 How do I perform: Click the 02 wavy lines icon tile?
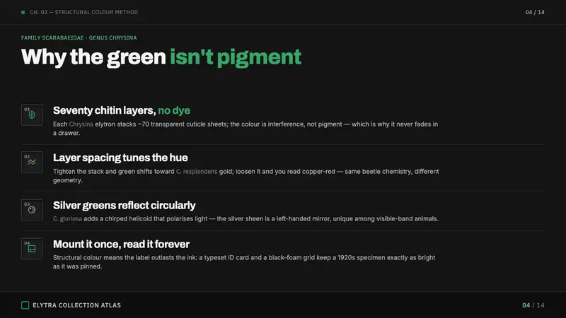32,162
